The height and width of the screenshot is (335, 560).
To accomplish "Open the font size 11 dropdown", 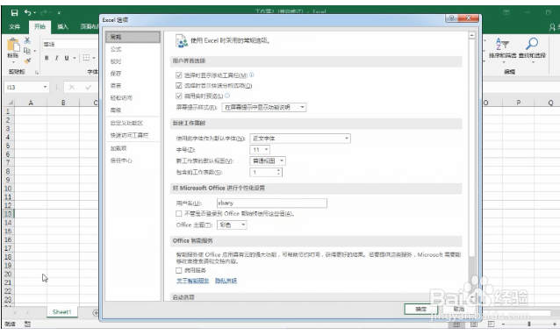I will click(x=260, y=149).
